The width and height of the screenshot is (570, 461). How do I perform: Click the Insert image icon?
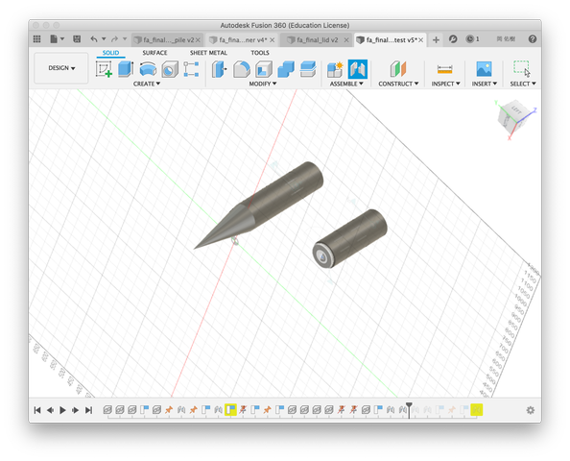click(x=485, y=69)
